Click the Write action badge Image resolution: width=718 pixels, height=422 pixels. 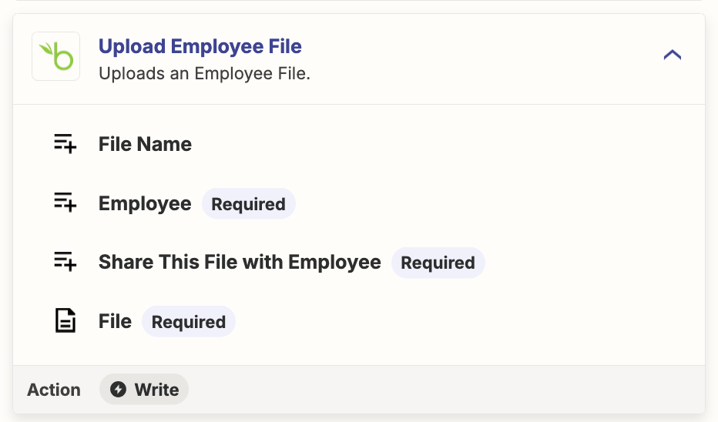(144, 390)
